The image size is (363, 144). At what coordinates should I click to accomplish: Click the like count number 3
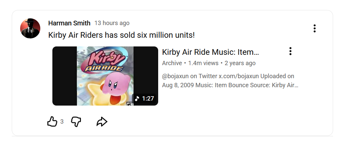coord(62,122)
